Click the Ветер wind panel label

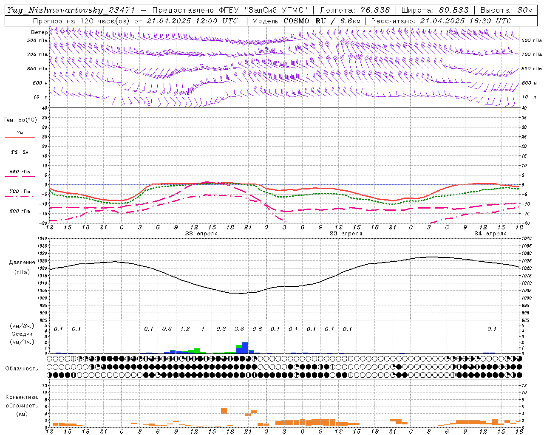[x=40, y=32]
